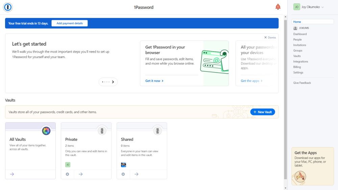Click the vertical scrollbar thumb
338x190 pixels.
[285, 100]
